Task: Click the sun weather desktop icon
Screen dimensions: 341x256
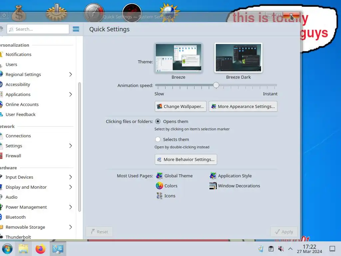Action: pos(170,12)
